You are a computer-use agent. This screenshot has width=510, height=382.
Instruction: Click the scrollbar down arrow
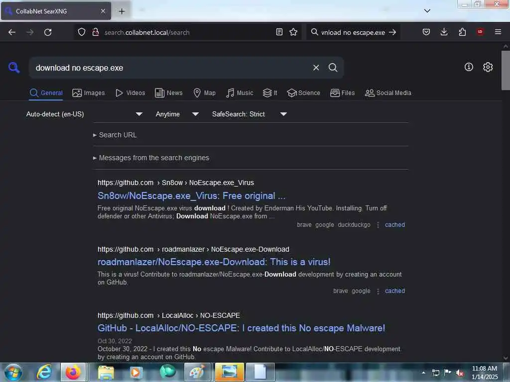coord(506,358)
